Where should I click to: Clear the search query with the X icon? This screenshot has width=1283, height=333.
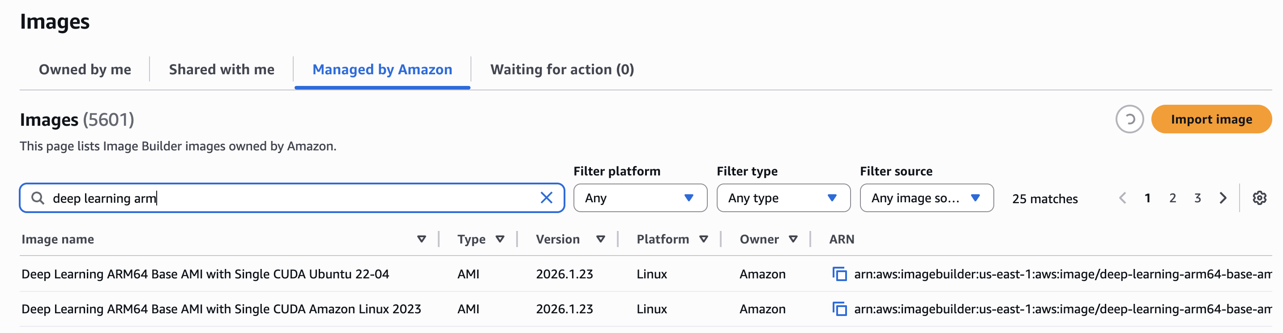point(547,198)
